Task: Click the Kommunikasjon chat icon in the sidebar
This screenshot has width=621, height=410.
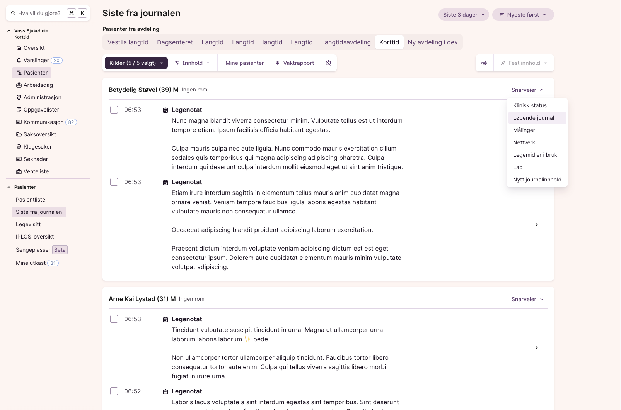Action: [x=19, y=122]
